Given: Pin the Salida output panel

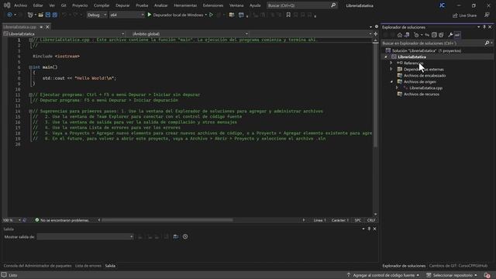Looking at the screenshot, I should 369,229.
